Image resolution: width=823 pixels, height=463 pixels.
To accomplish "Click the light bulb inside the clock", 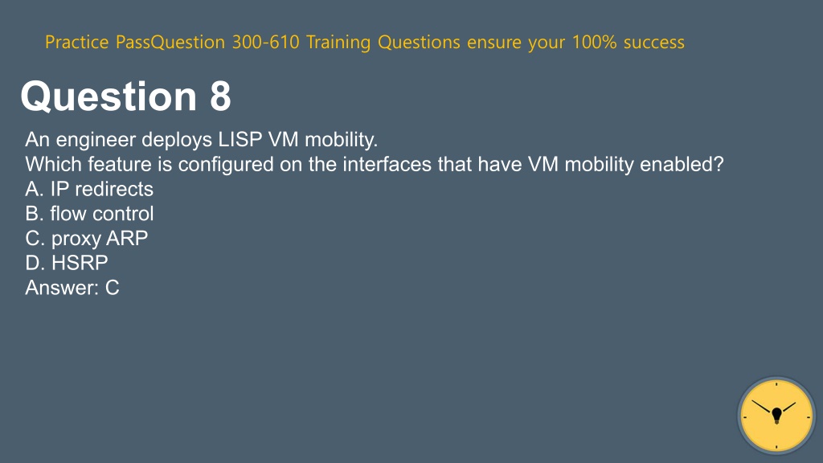I will (x=777, y=416).
